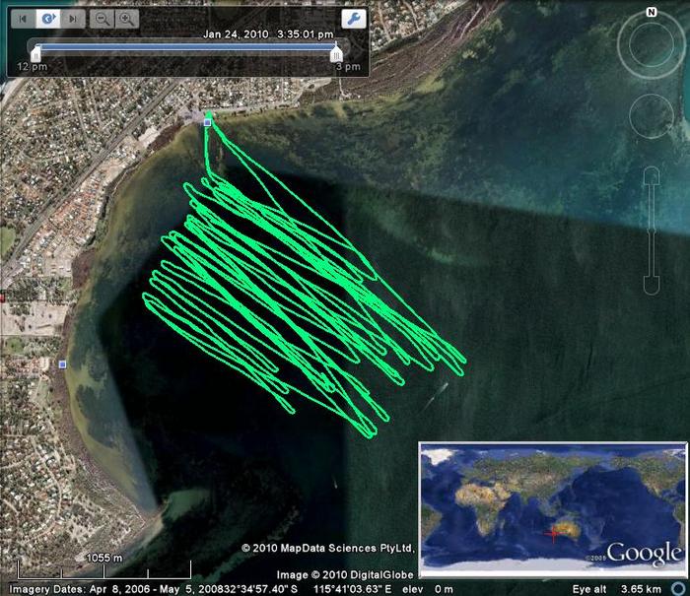The image size is (690, 596).
Task: Click the left time slider handle
Action: 35,53
